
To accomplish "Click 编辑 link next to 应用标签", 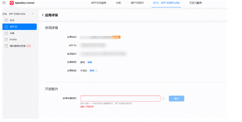I will [92, 71].
